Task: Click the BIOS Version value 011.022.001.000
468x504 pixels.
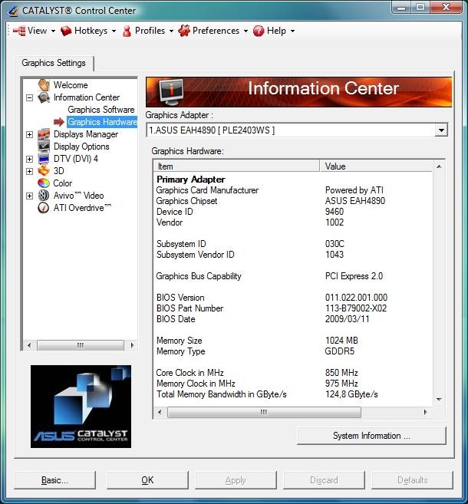Action: click(x=356, y=298)
